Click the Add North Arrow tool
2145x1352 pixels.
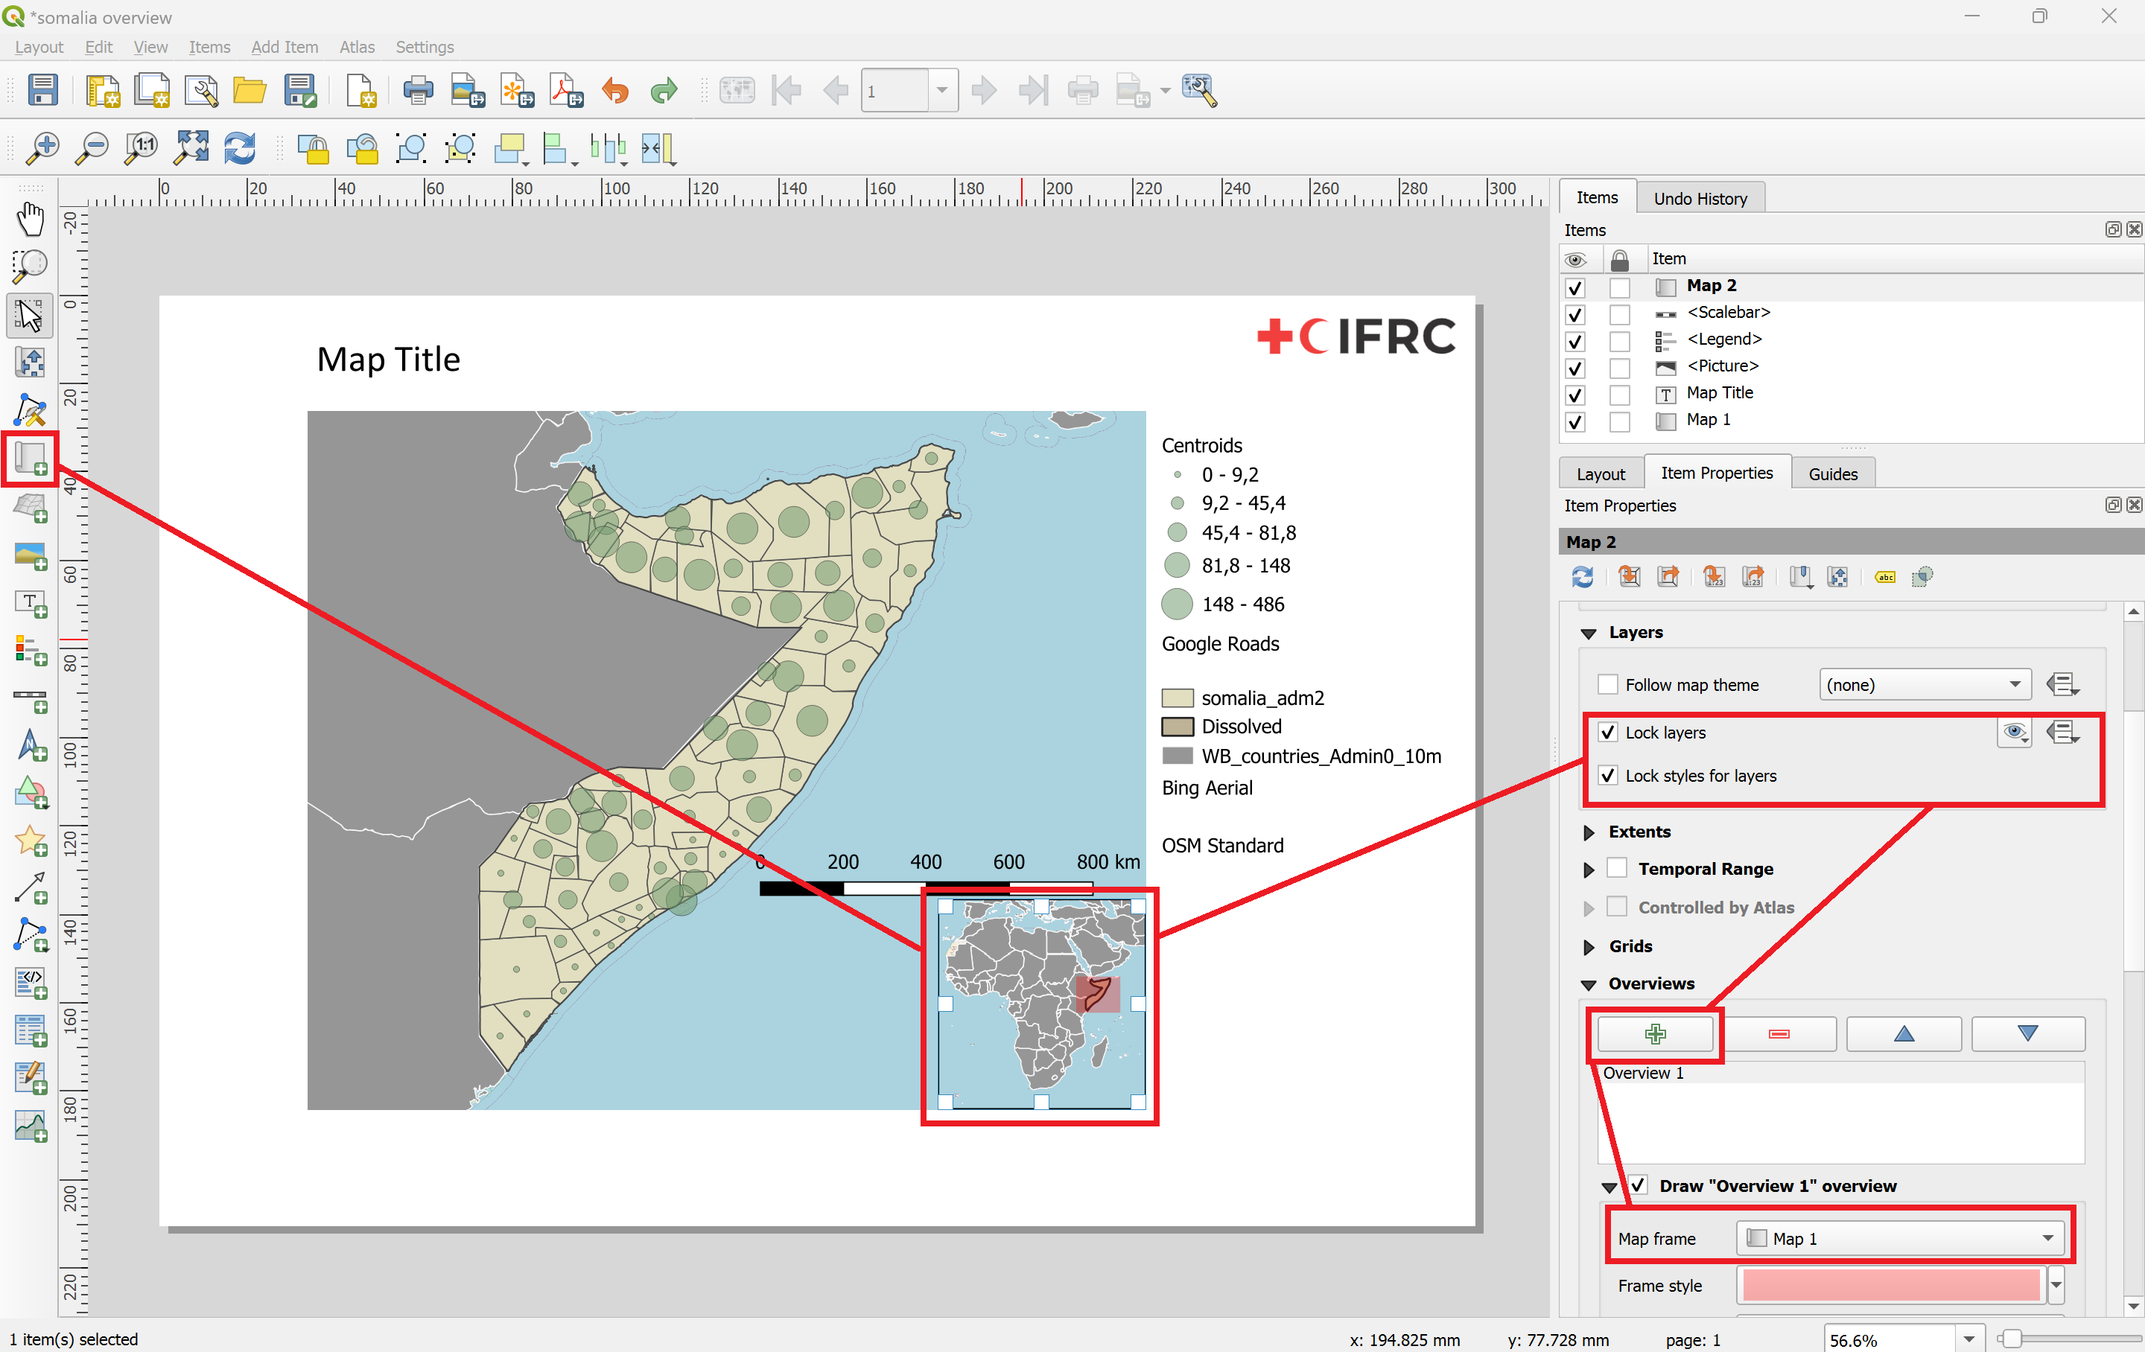point(31,745)
